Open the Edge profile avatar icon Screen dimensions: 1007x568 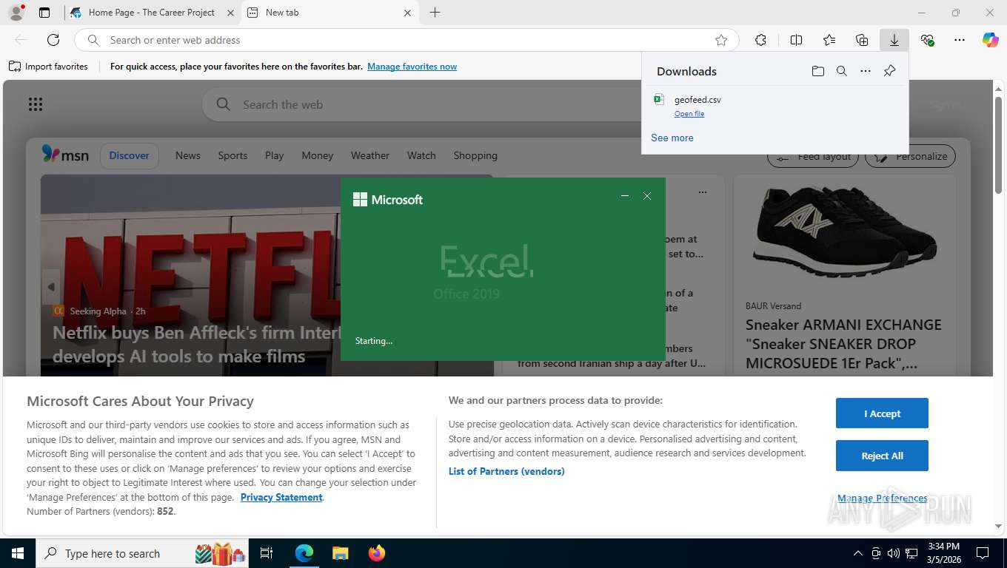pos(16,13)
